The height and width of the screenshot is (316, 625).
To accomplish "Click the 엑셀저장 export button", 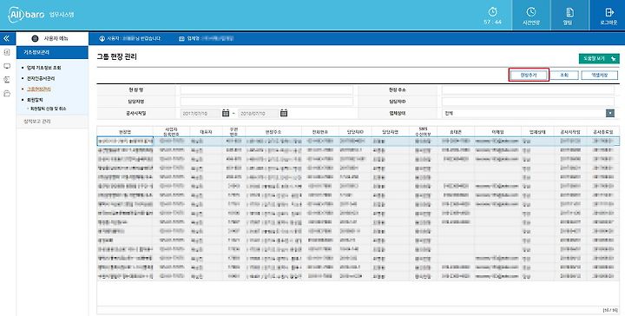I will tap(600, 75).
